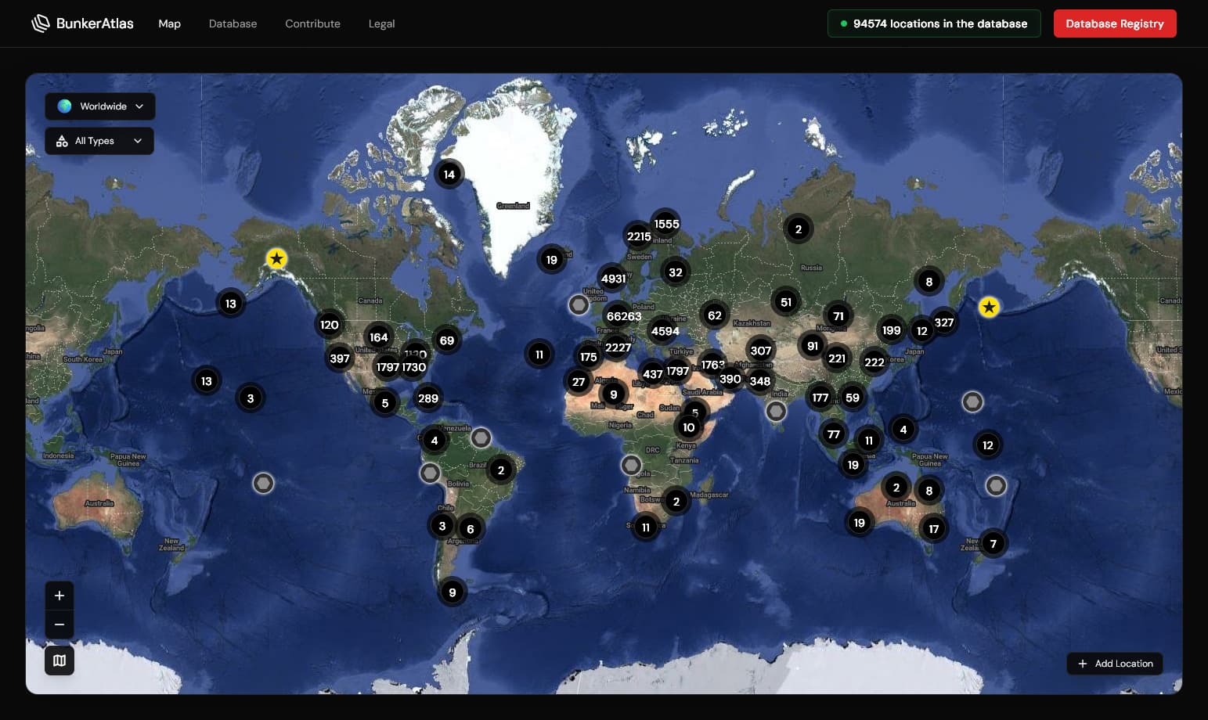Click the 94574 locations counter badge
This screenshot has height=720, width=1208.
coord(934,23)
